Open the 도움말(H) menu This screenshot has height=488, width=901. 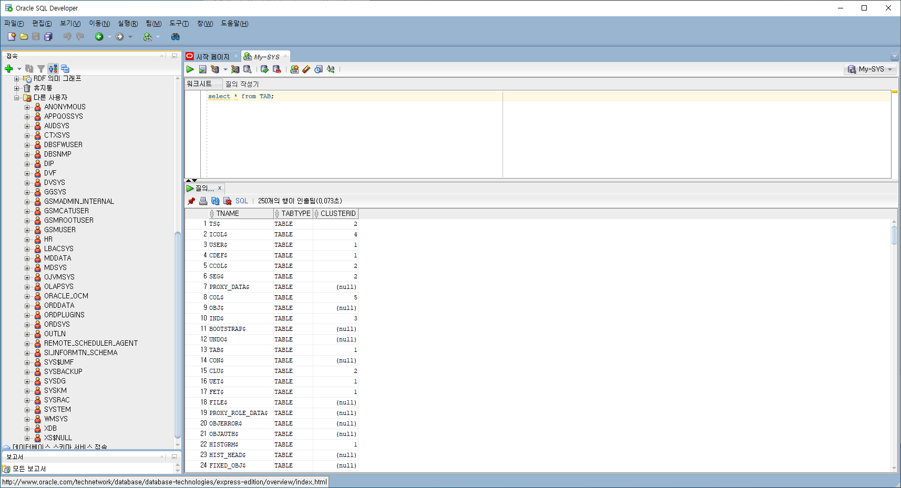pyautogui.click(x=234, y=24)
